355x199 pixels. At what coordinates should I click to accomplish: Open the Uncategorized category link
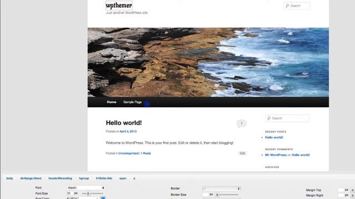(128, 153)
